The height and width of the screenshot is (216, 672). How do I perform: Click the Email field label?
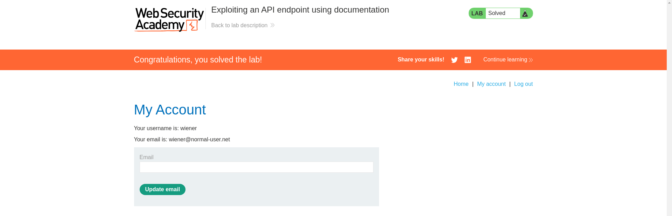coord(146,157)
